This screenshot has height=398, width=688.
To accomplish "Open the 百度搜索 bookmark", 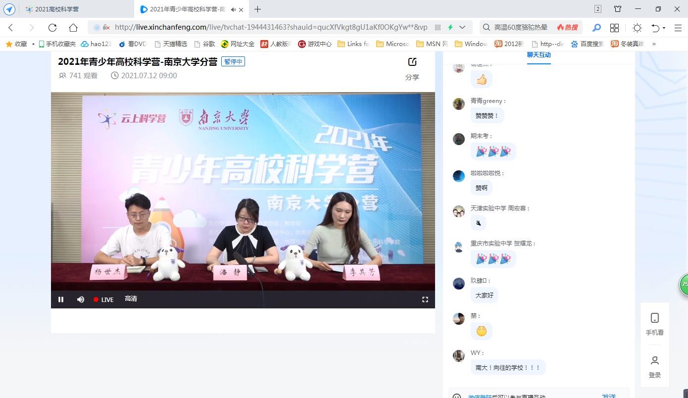I will [x=588, y=44].
